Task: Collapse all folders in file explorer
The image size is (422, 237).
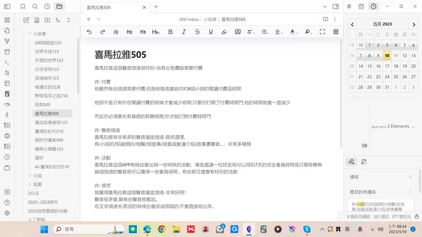Action: (68, 20)
